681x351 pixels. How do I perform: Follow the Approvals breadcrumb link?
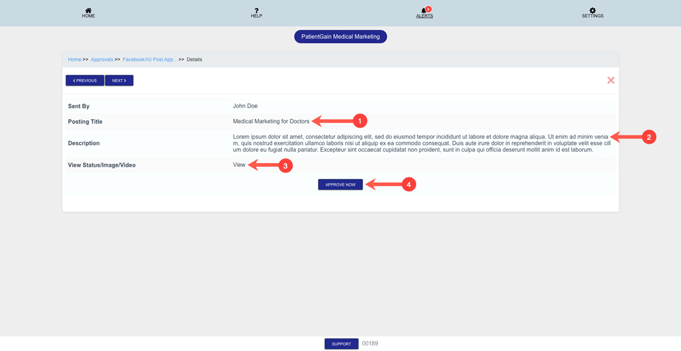(x=102, y=59)
